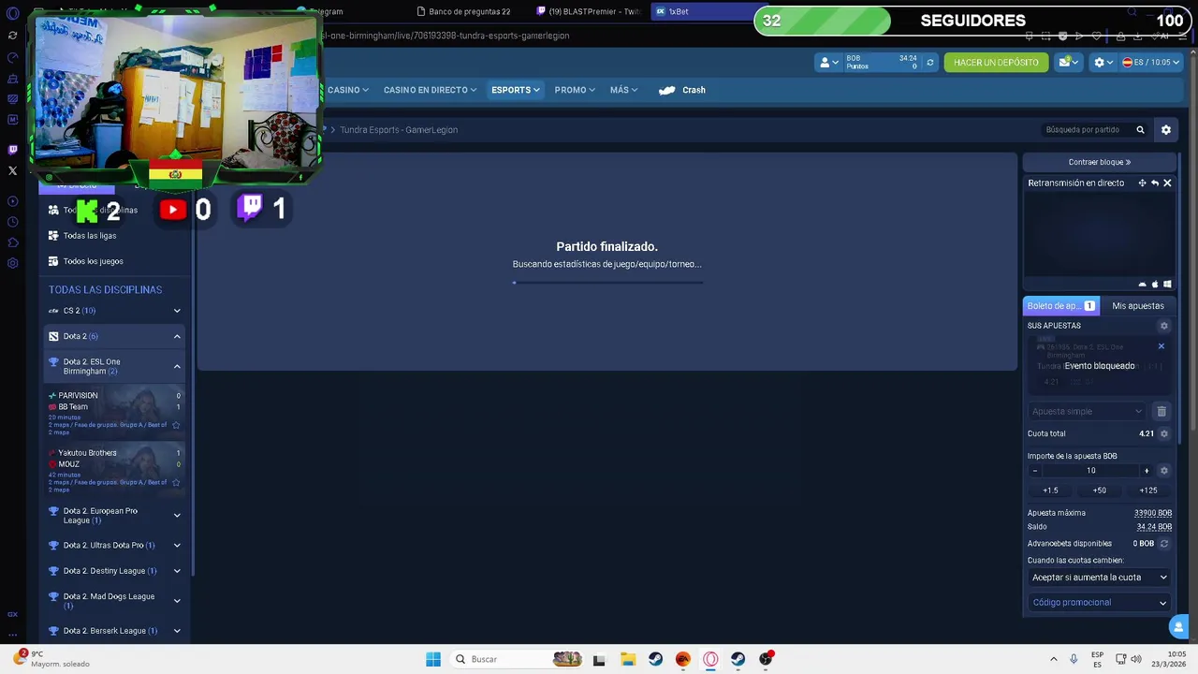Click the 33900 BOB maximum bet value
The width and height of the screenshot is (1198, 674).
(1153, 513)
